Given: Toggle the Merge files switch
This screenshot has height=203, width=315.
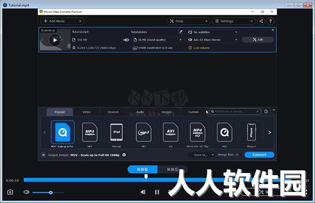Looking at the screenshot, I should 237,155.
